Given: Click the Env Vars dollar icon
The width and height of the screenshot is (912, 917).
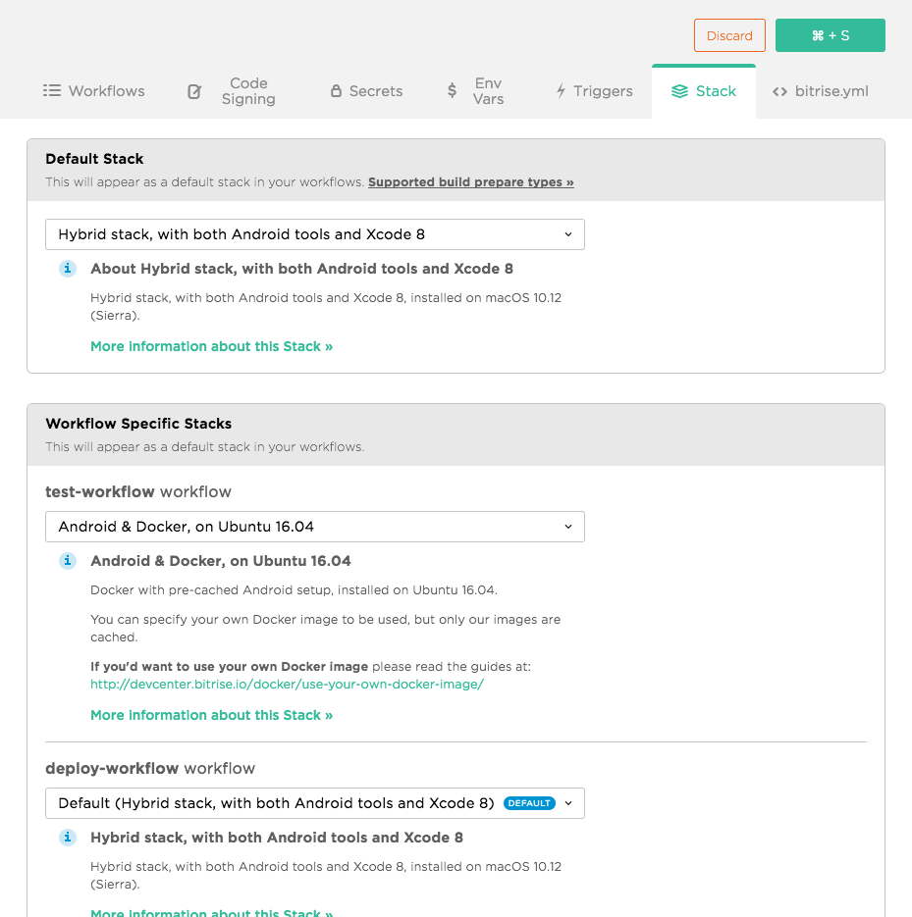Looking at the screenshot, I should click(x=452, y=90).
